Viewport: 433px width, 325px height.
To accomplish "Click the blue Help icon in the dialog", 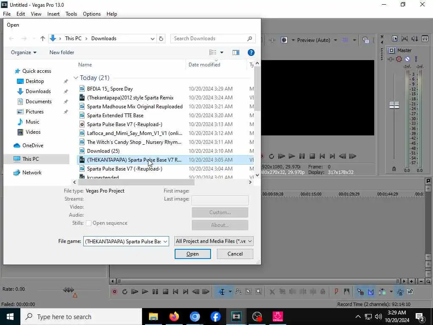I will pyautogui.click(x=251, y=52).
